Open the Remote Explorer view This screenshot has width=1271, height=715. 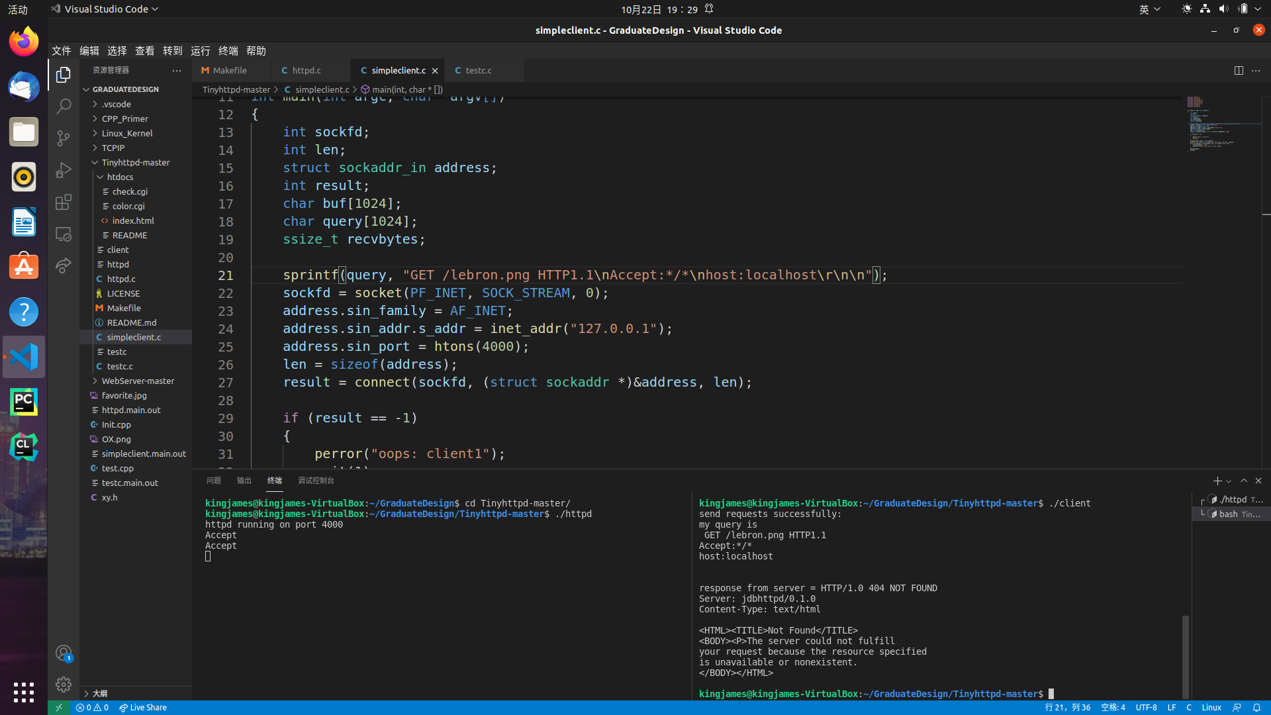click(x=63, y=234)
